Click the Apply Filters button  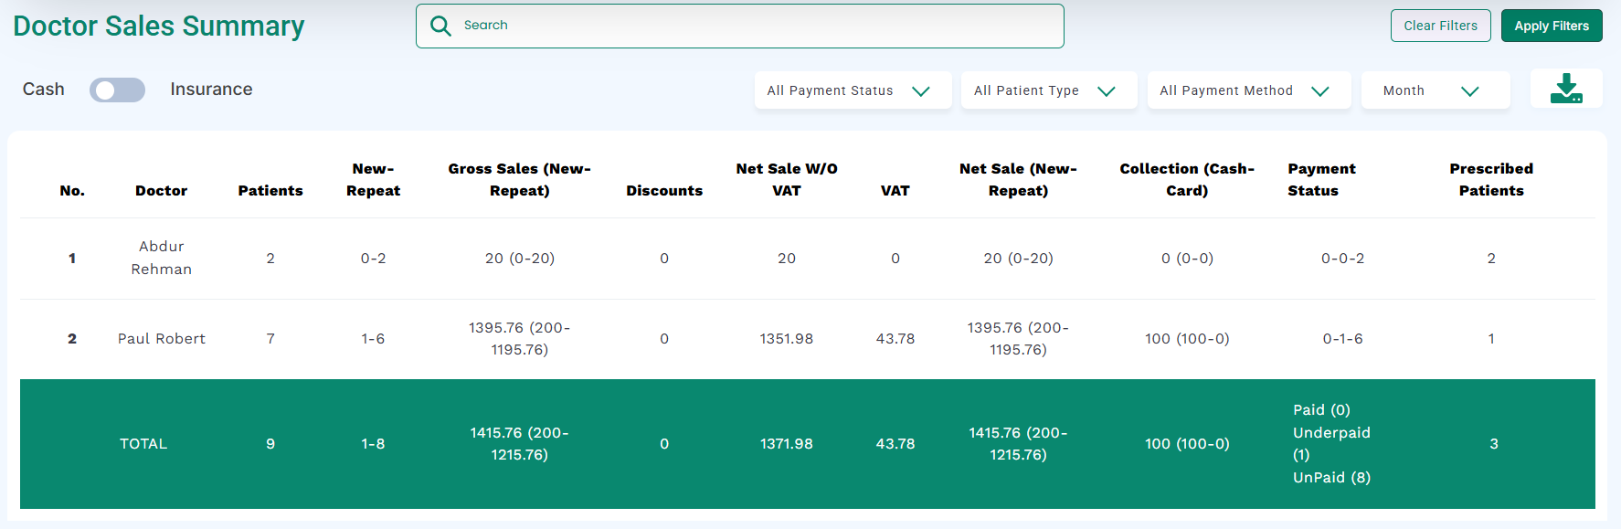tap(1551, 26)
